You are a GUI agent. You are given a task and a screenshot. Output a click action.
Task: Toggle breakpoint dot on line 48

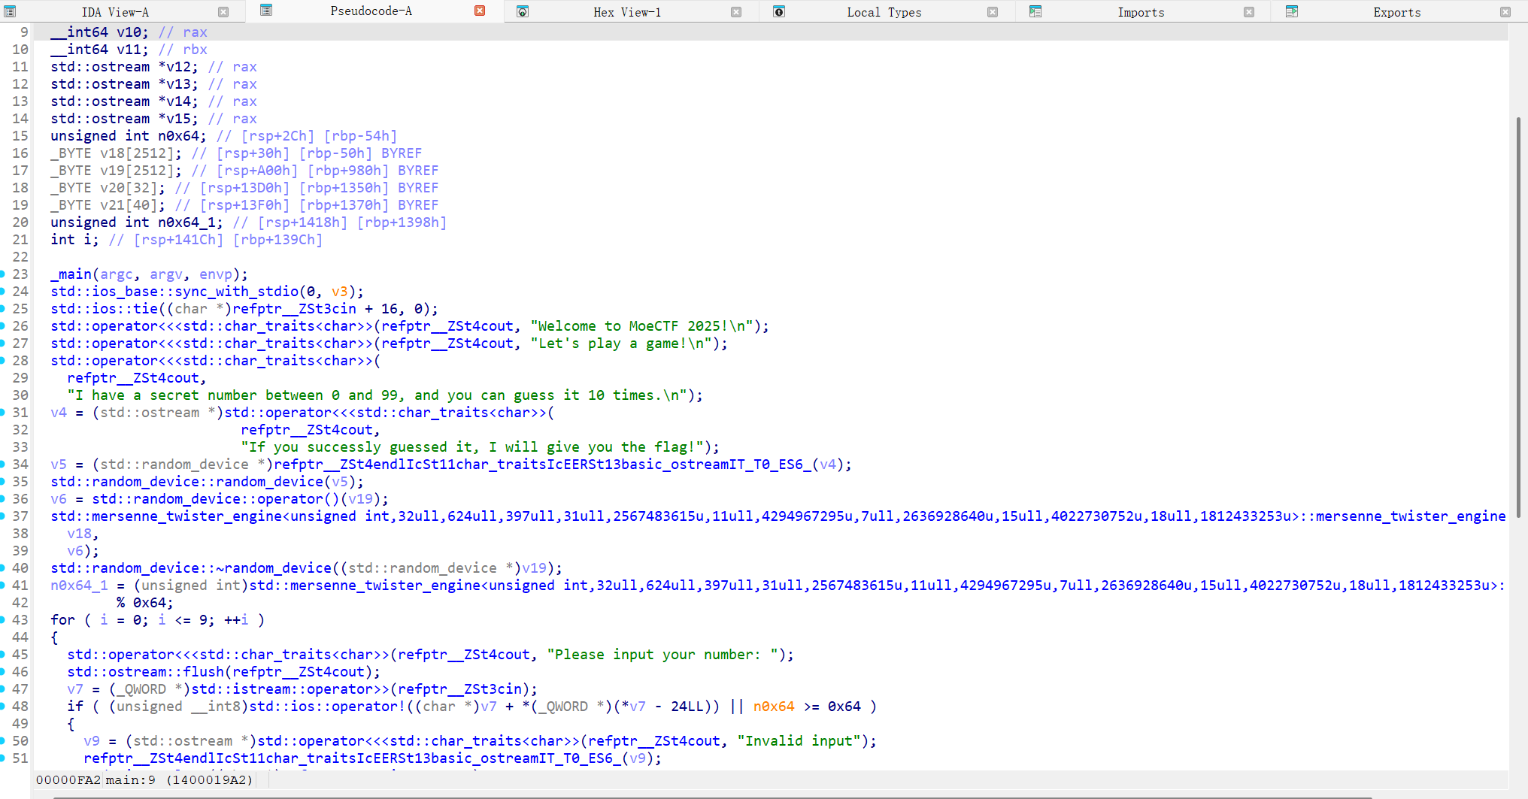pos(3,707)
